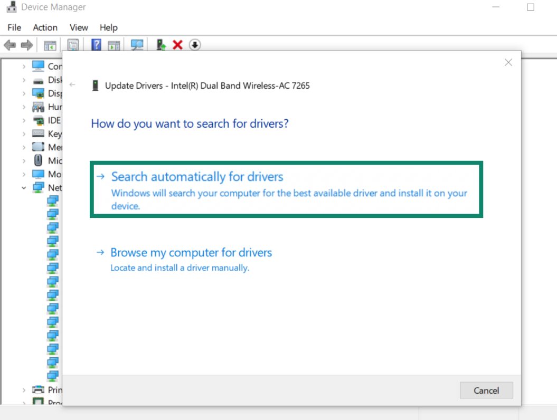Image resolution: width=557 pixels, height=420 pixels.
Task: Click the Properties toolbar icon
Action: 73,45
